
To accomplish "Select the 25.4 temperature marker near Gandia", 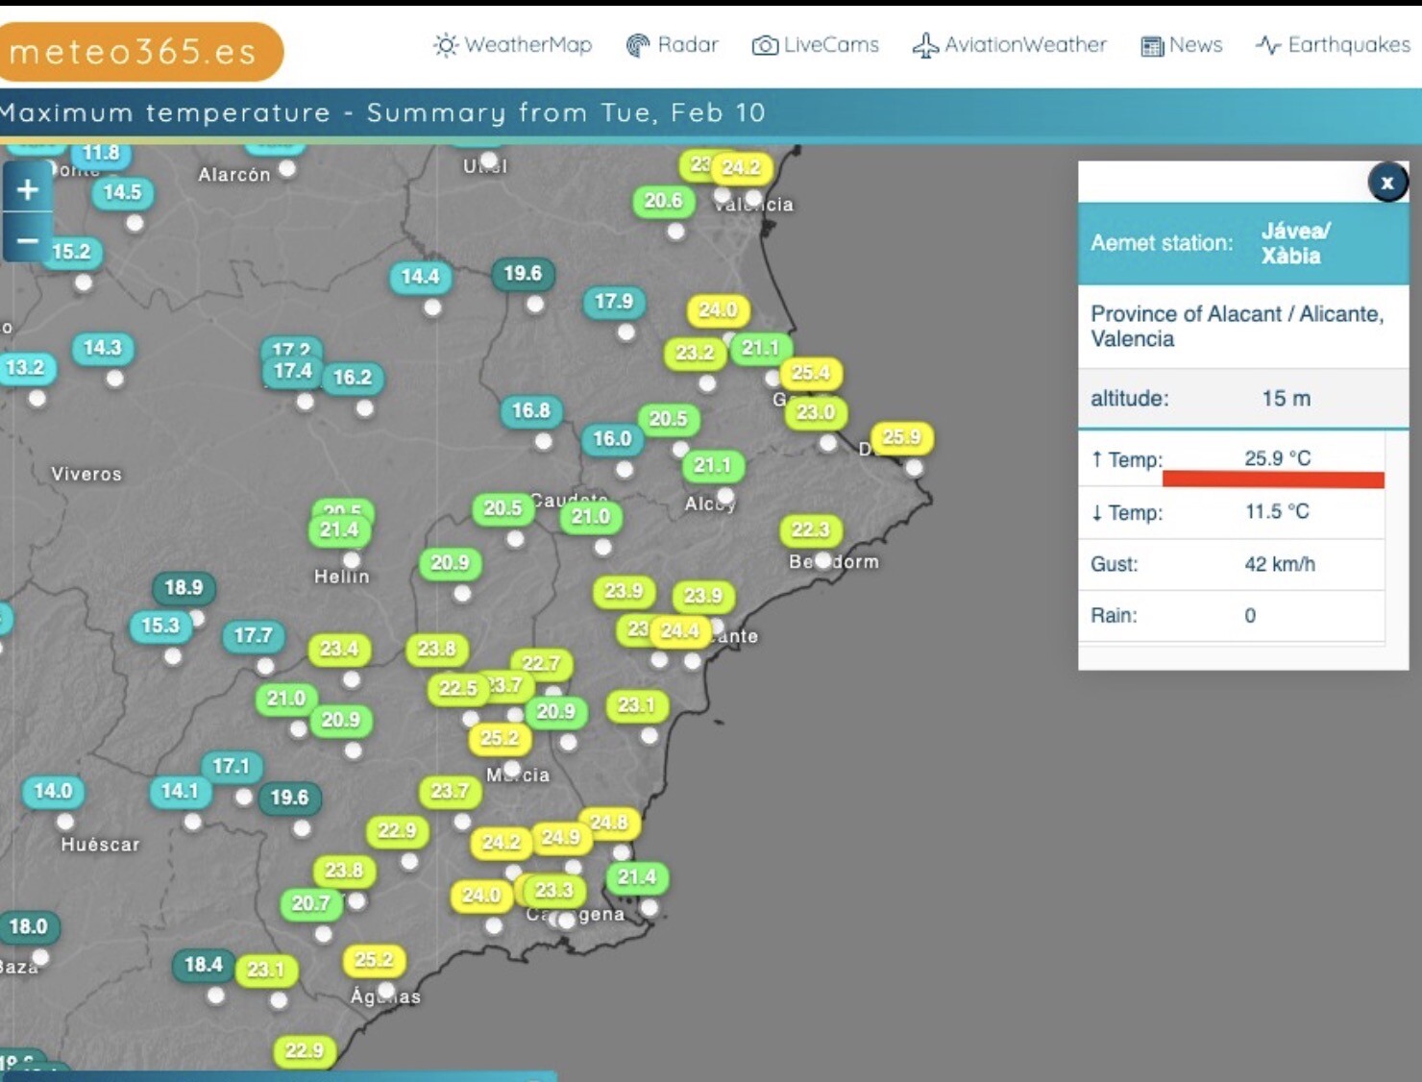I will click(810, 373).
